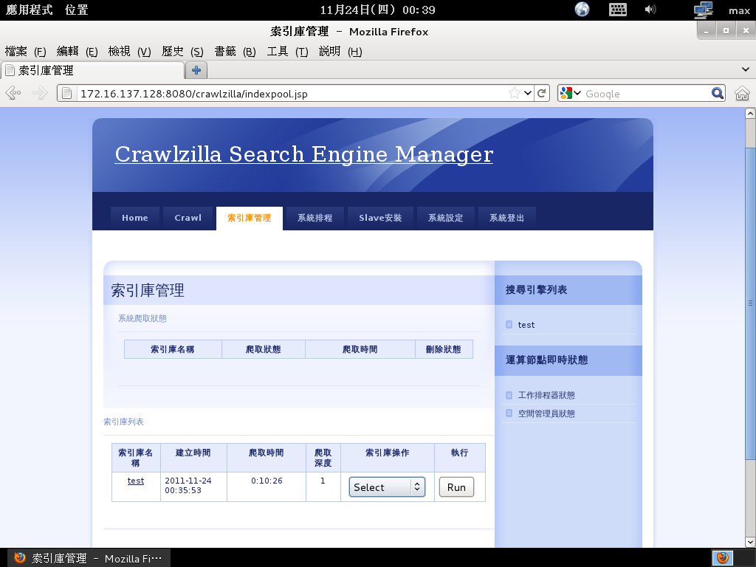The image size is (756, 567).
Task: Go to the 系統設定 tab
Action: coord(445,218)
